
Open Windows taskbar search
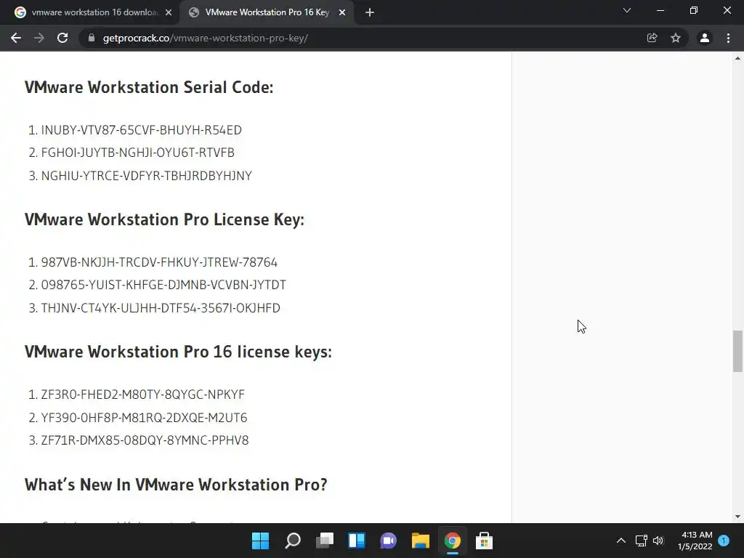(x=293, y=541)
